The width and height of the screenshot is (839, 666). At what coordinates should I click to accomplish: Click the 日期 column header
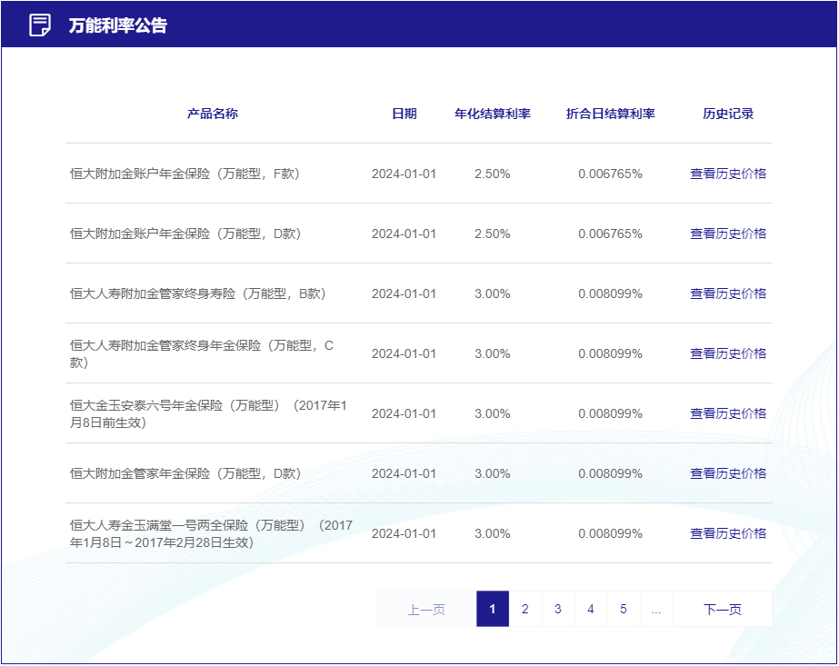404,114
